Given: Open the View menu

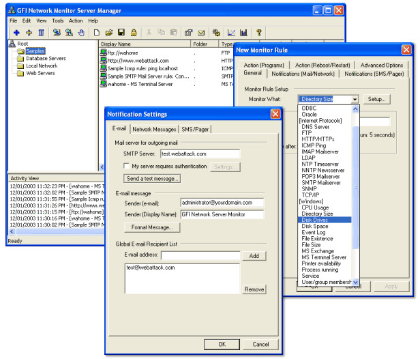Looking at the screenshot, I should tap(41, 20).
